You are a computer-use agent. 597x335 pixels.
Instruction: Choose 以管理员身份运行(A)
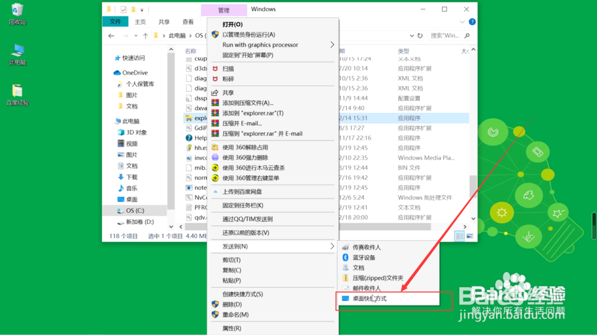(x=273, y=35)
